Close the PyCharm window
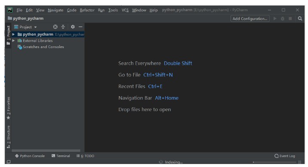308x167 pixels. point(297,10)
